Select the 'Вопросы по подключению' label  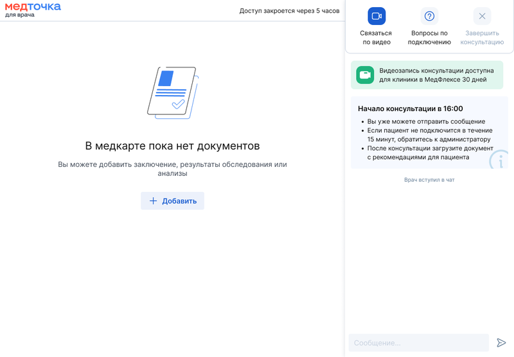(x=429, y=37)
